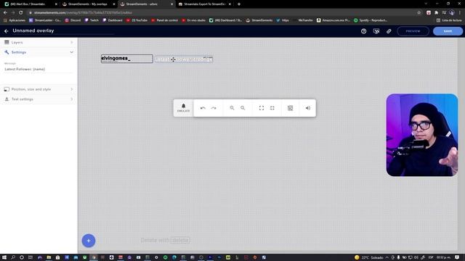Open the overlay preview monitor icon
This screenshot has height=261, width=465.
tap(376, 31)
